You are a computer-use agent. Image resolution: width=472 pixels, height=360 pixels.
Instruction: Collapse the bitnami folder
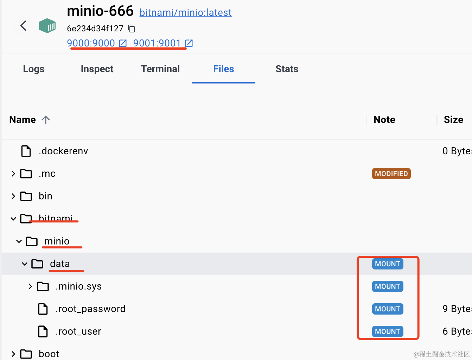coord(13,219)
